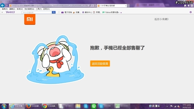Open Yahoo奇摩知識+ from the toolbar
Image resolution: width=194 pixels, height=109 pixels.
pos(111,12)
